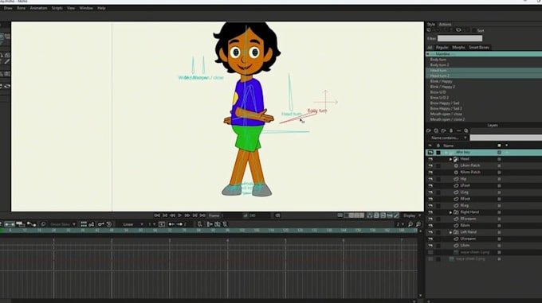Select the Mouth open / close action

click(x=446, y=114)
